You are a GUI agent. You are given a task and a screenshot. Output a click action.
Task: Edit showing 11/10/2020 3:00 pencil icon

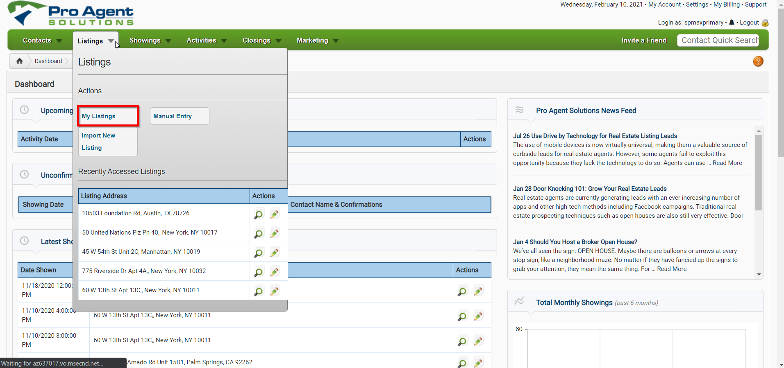(478, 341)
